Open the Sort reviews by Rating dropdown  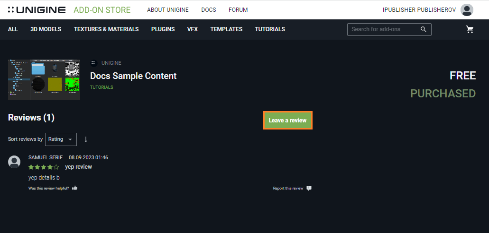[x=61, y=139]
